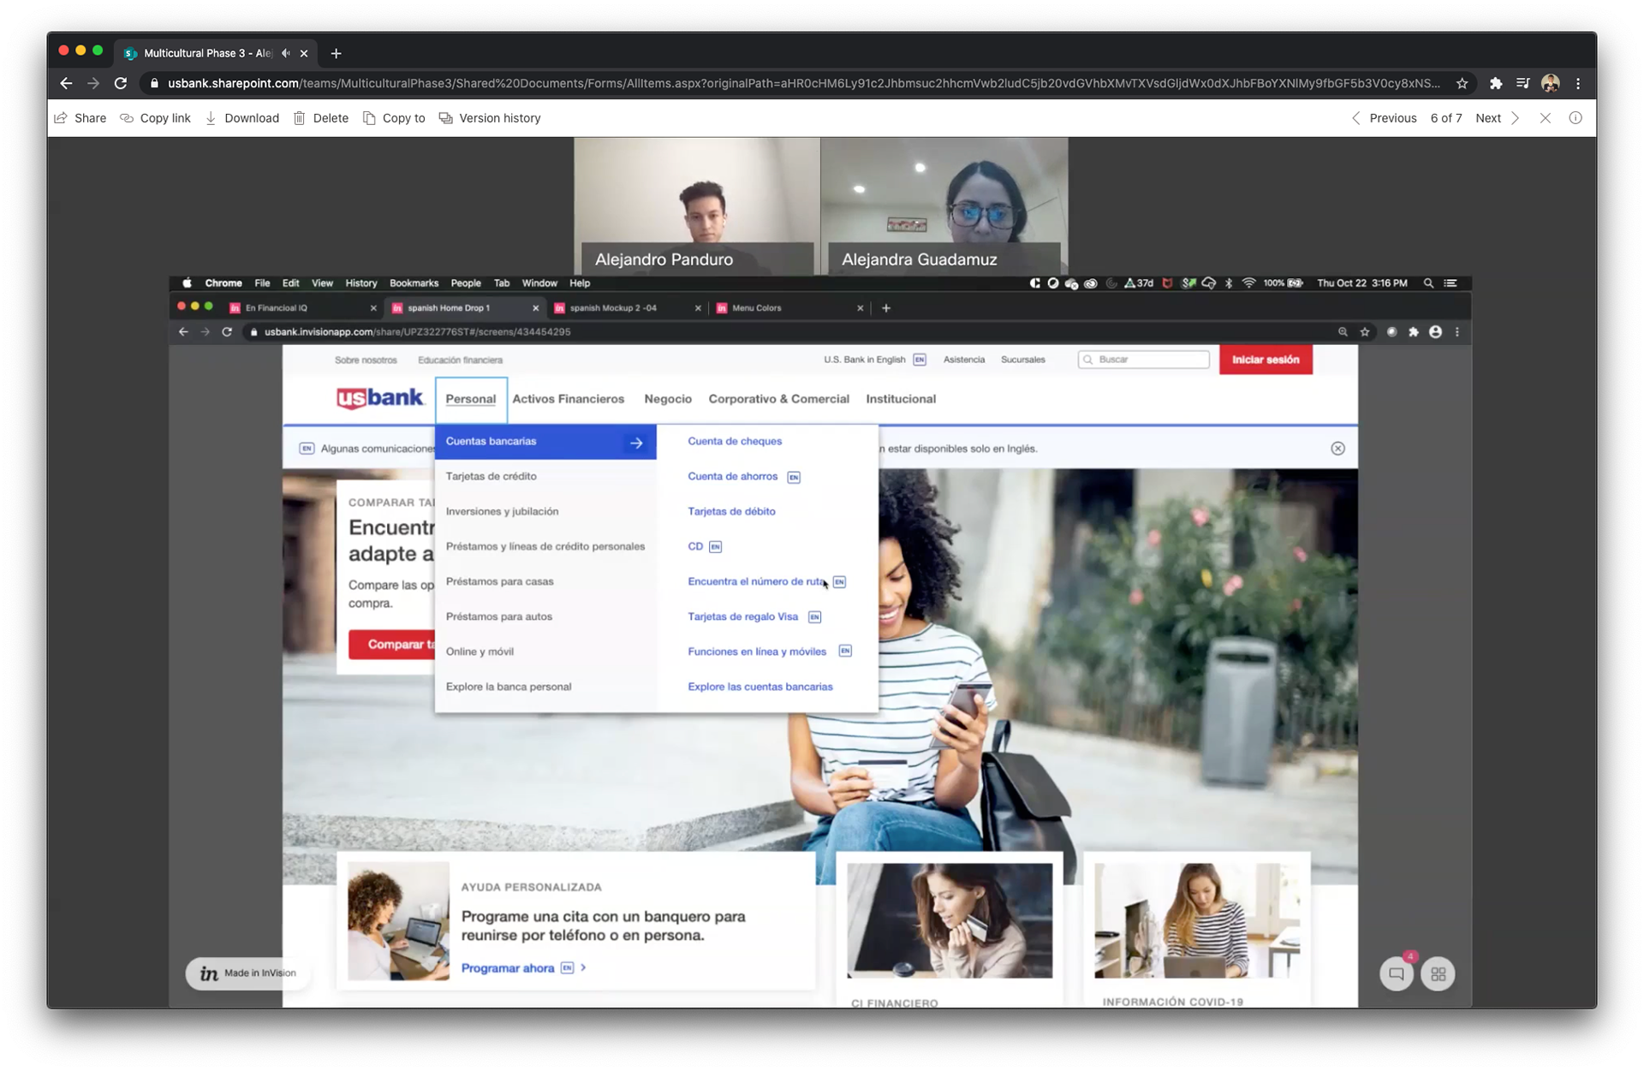Viewport: 1644px width, 1071px height.
Task: Open the Asistencia link
Action: (x=964, y=360)
